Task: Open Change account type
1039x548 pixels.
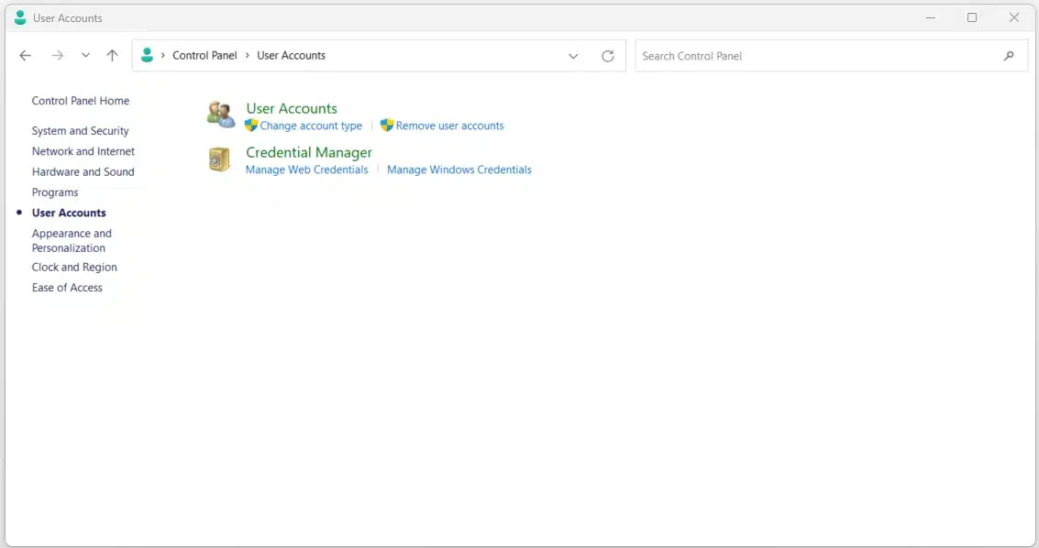Action: pos(310,126)
